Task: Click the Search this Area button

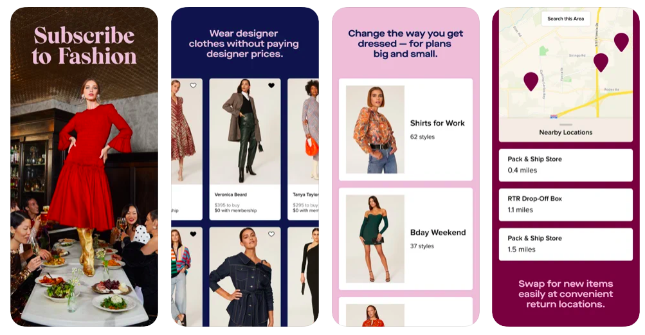Action: (x=566, y=19)
